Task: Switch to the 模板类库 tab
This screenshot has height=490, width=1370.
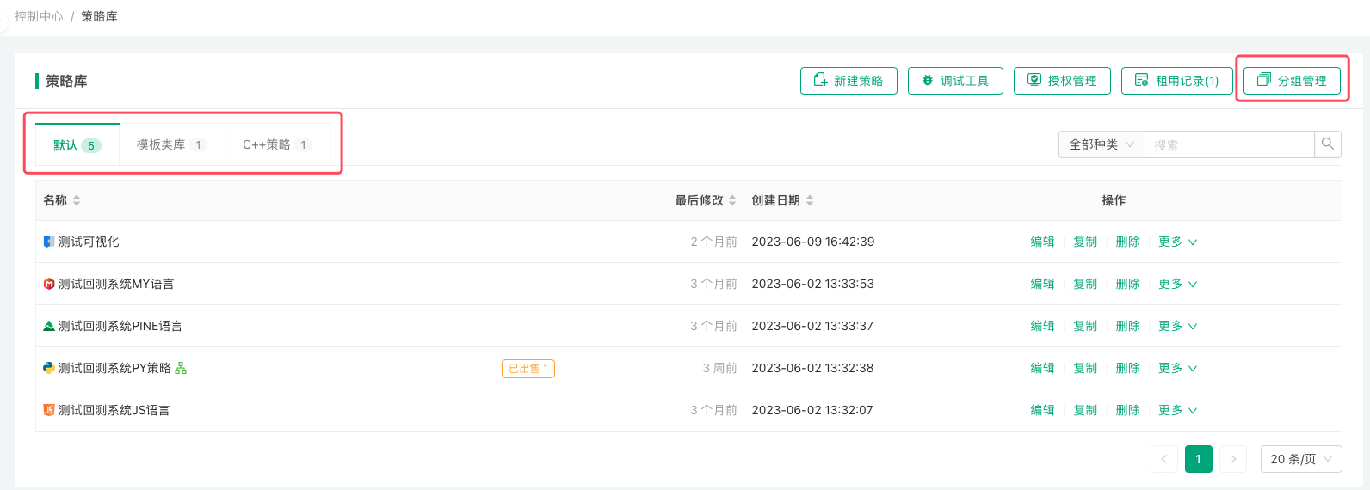Action: click(x=171, y=144)
